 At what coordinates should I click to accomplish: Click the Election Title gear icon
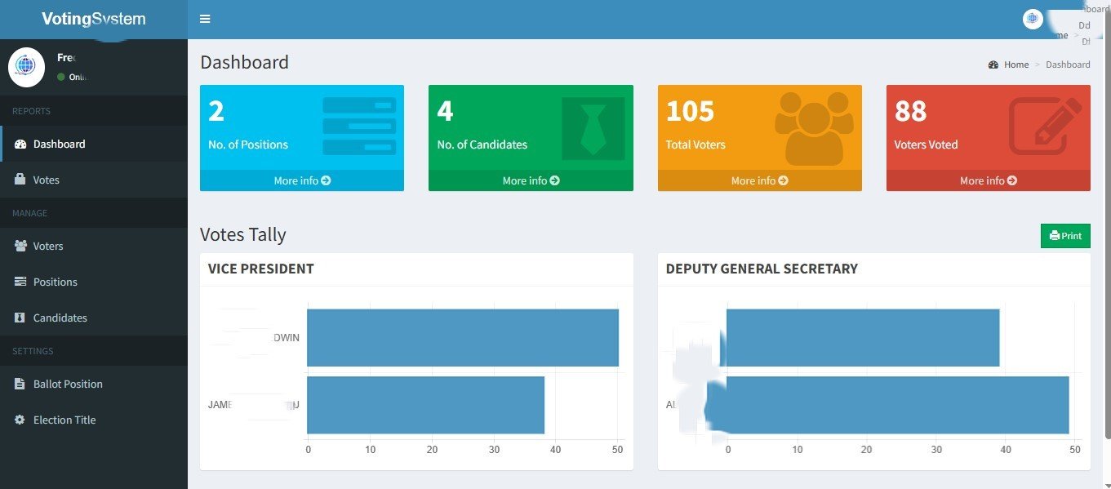click(20, 420)
